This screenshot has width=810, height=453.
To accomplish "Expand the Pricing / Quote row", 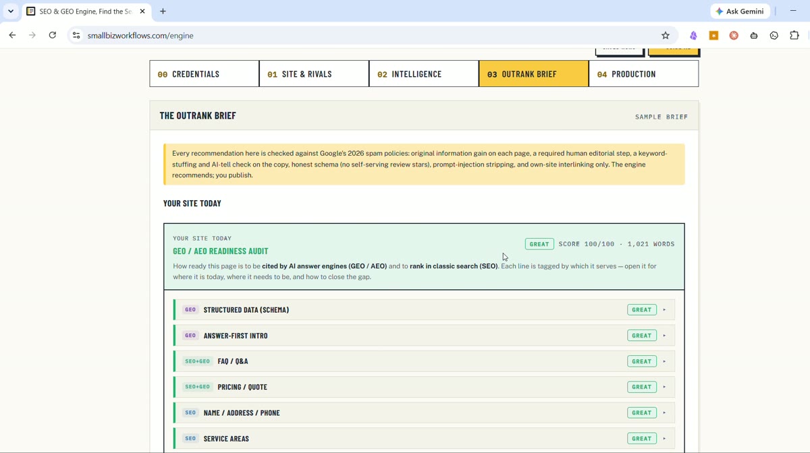I will coord(424,387).
